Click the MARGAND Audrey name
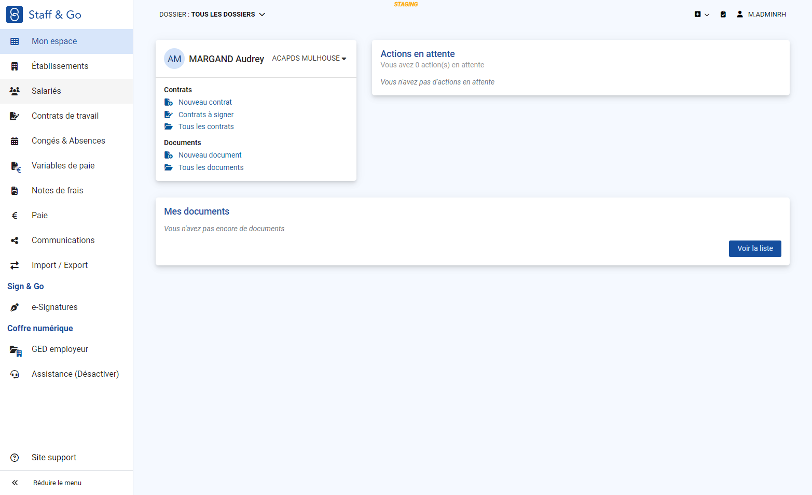 point(226,59)
